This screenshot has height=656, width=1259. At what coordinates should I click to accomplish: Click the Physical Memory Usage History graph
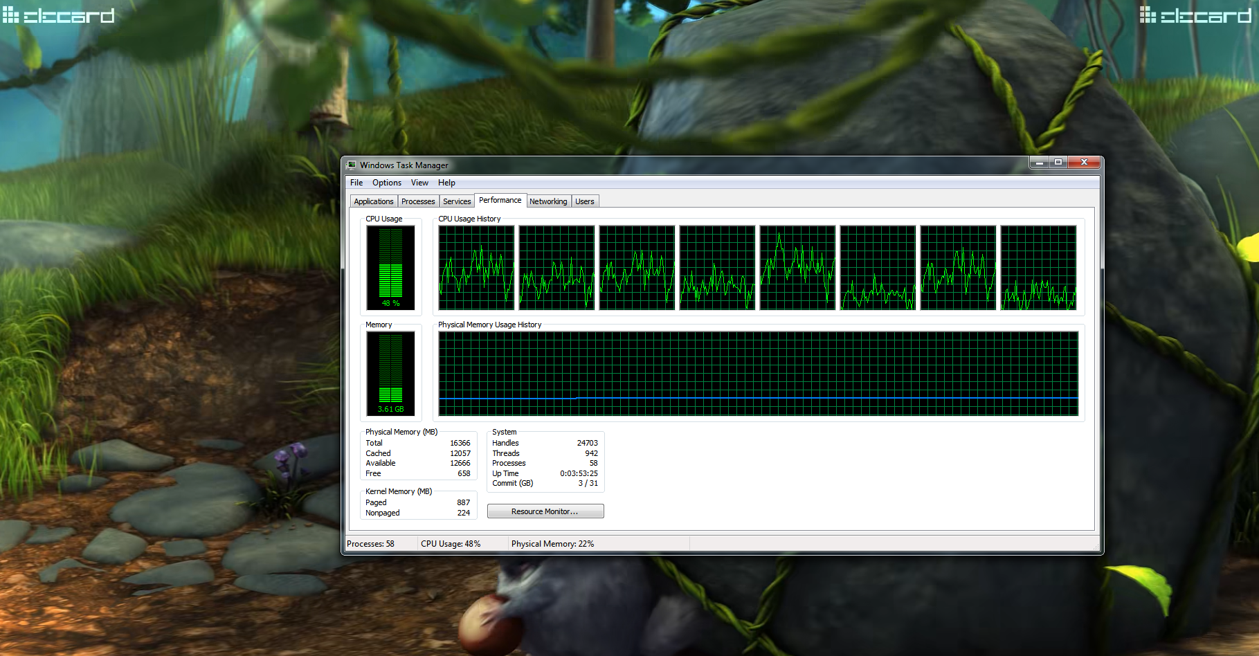pos(759,374)
